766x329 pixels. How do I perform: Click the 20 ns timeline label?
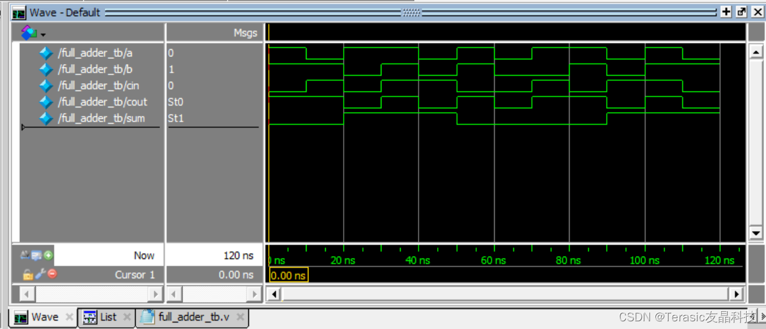coord(342,261)
